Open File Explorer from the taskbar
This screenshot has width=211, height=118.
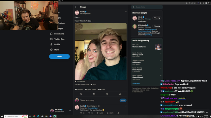(x=46, y=116)
